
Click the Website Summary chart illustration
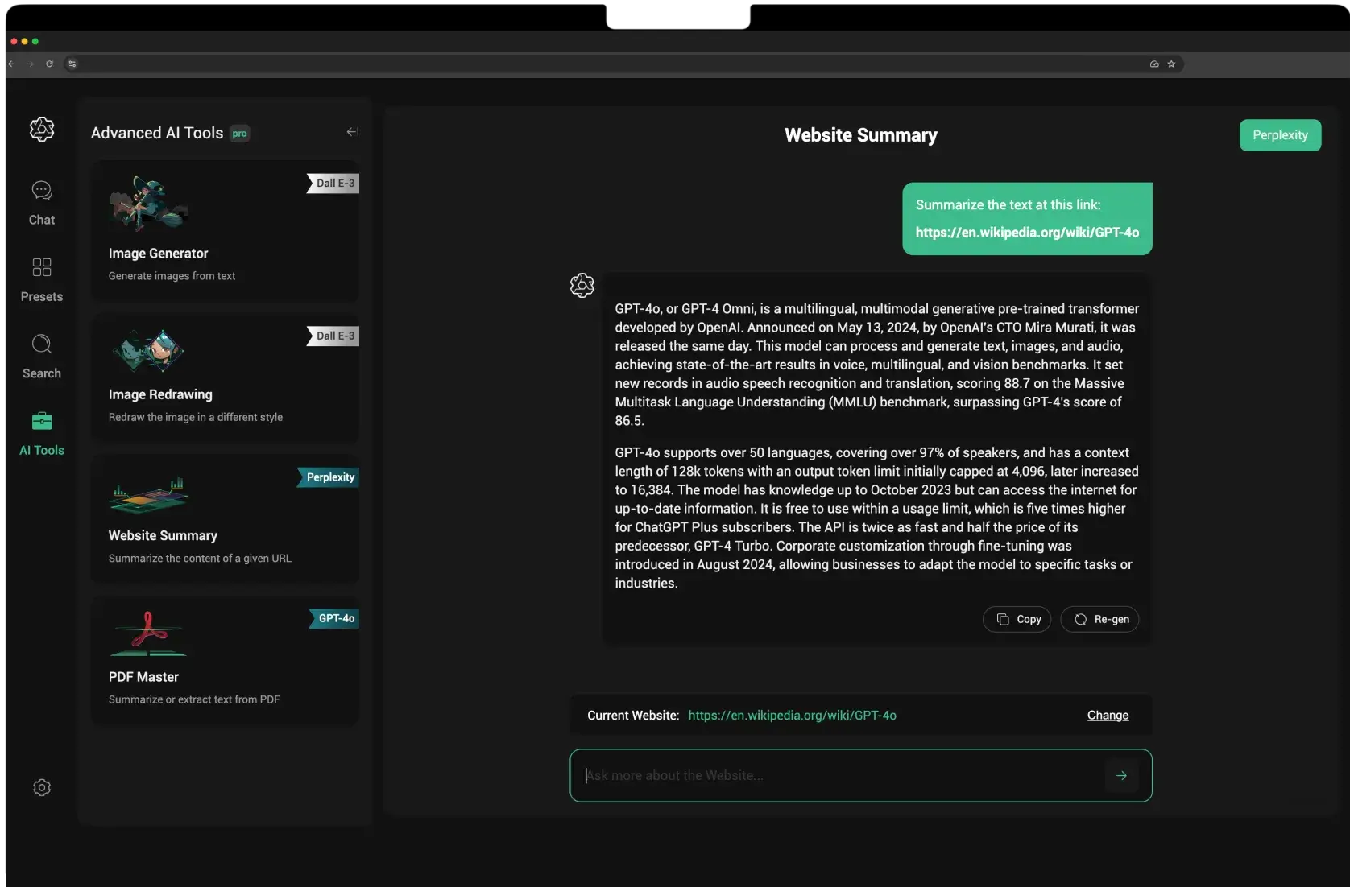148,495
